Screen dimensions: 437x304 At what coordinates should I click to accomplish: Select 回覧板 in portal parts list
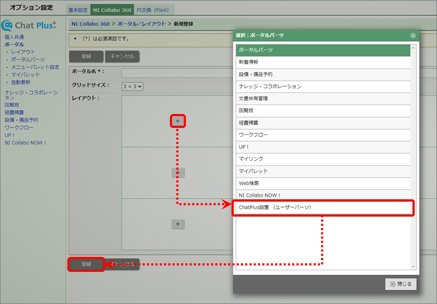tap(323, 111)
